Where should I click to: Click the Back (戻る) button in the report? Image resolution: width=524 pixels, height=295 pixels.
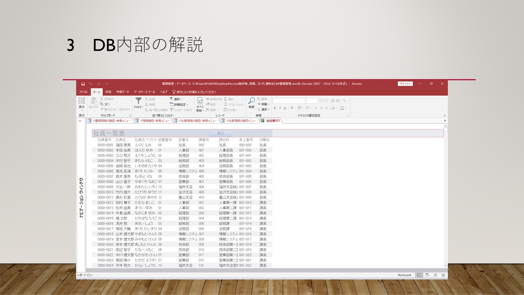(x=221, y=133)
